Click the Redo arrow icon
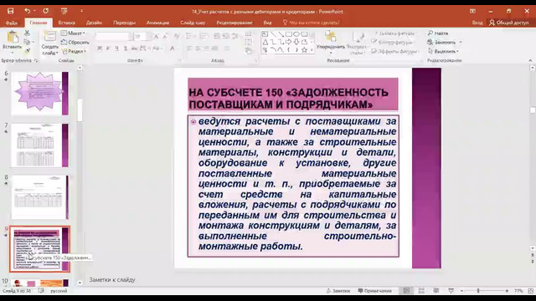 [x=45, y=11]
